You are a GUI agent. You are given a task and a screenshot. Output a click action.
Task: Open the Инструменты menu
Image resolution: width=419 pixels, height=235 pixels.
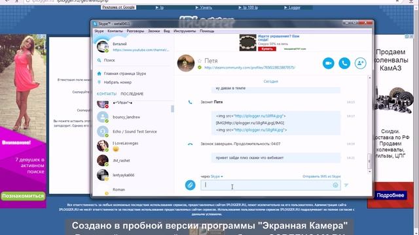(x=185, y=31)
